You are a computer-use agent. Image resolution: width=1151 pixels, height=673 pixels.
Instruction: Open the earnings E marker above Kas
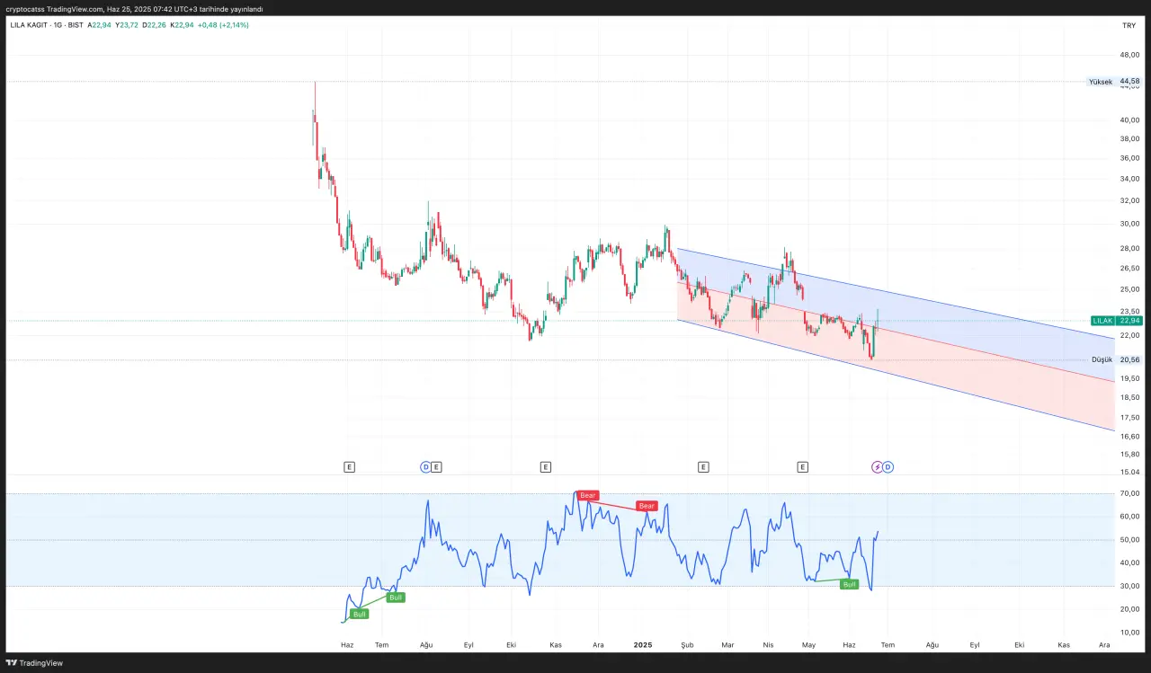(545, 466)
